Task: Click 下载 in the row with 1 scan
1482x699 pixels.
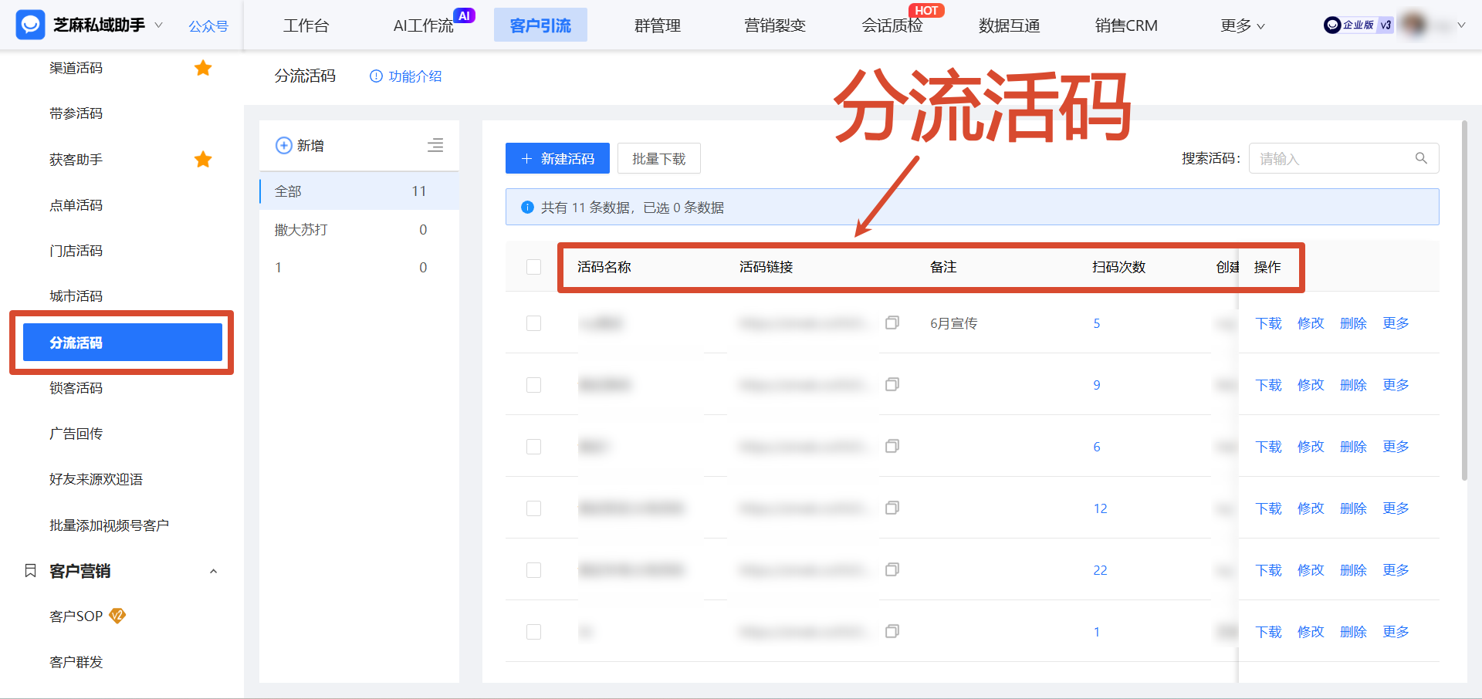Action: tap(1268, 632)
